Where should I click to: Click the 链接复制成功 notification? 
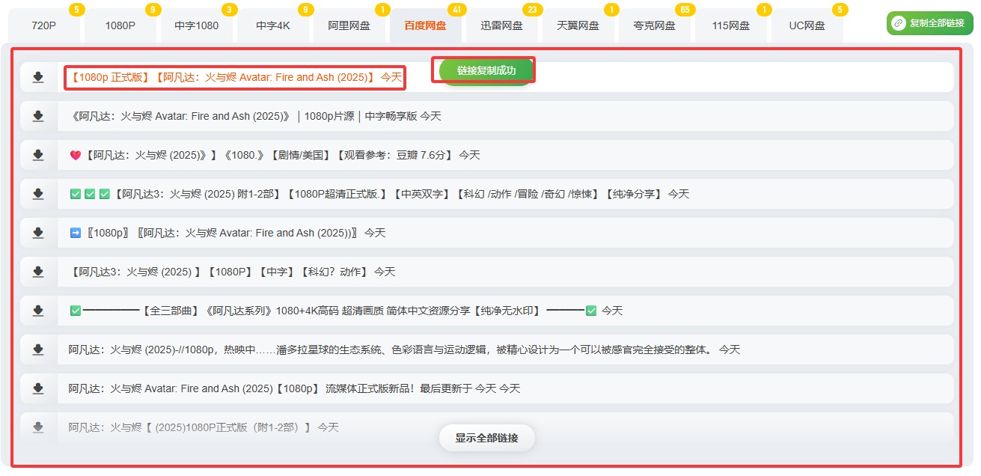(x=486, y=70)
